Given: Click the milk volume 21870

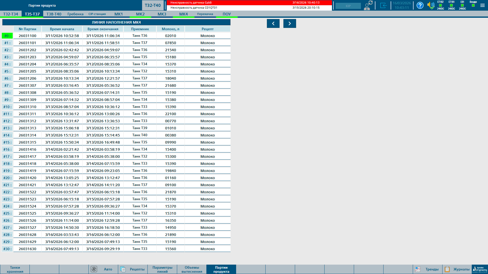Looking at the screenshot, I should coord(171,192).
